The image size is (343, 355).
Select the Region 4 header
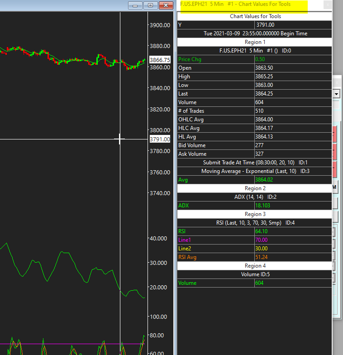click(x=254, y=266)
